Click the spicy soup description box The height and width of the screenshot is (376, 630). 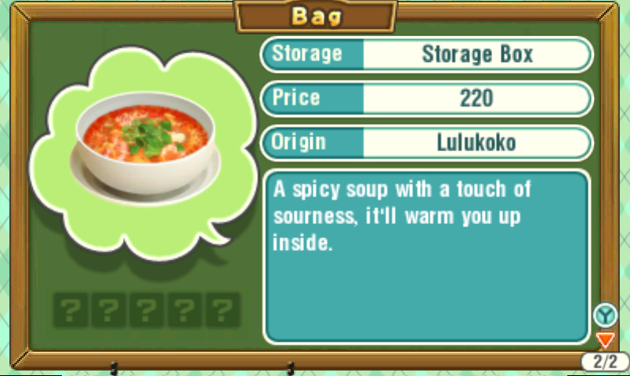point(426,257)
